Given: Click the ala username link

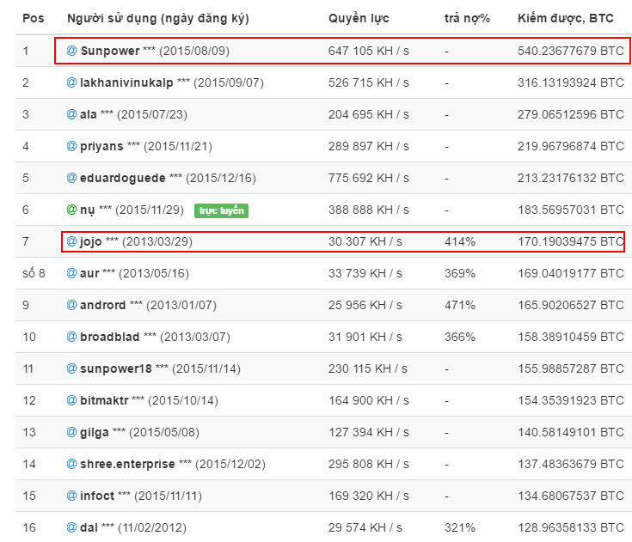Looking at the screenshot, I should point(89,114).
